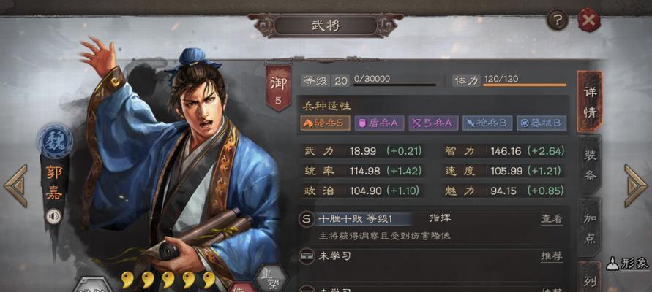Open the 形象 appearance option
The width and height of the screenshot is (652, 292).
click(629, 263)
